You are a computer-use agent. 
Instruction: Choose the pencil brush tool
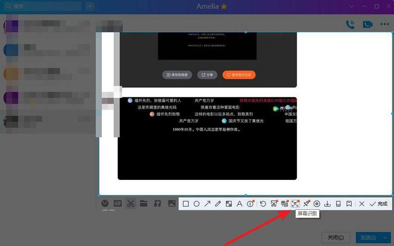click(x=218, y=204)
